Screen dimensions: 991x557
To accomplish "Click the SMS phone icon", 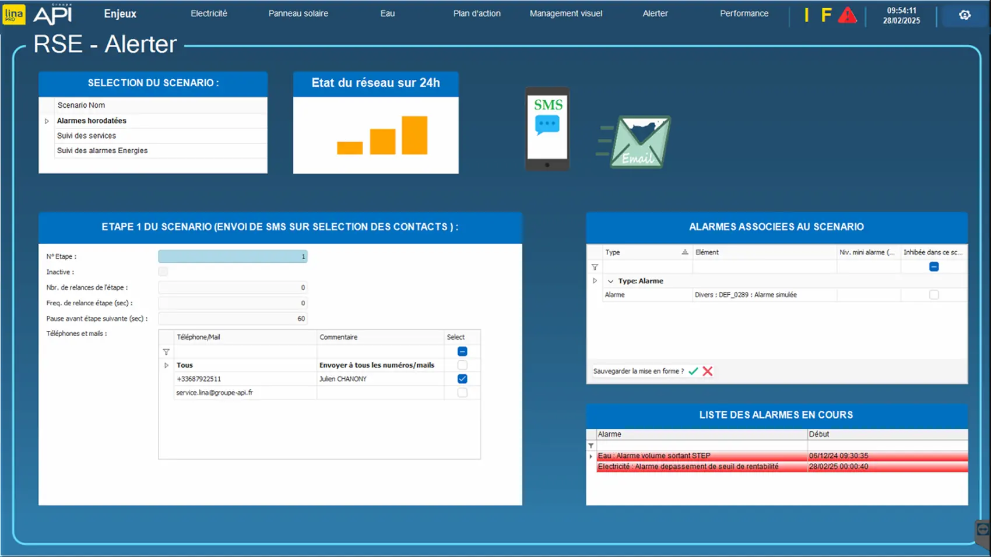I will click(547, 129).
